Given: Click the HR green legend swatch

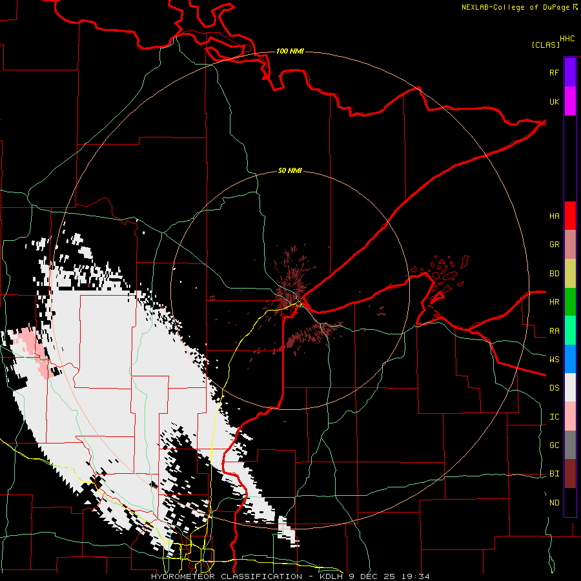Looking at the screenshot, I should [x=570, y=302].
